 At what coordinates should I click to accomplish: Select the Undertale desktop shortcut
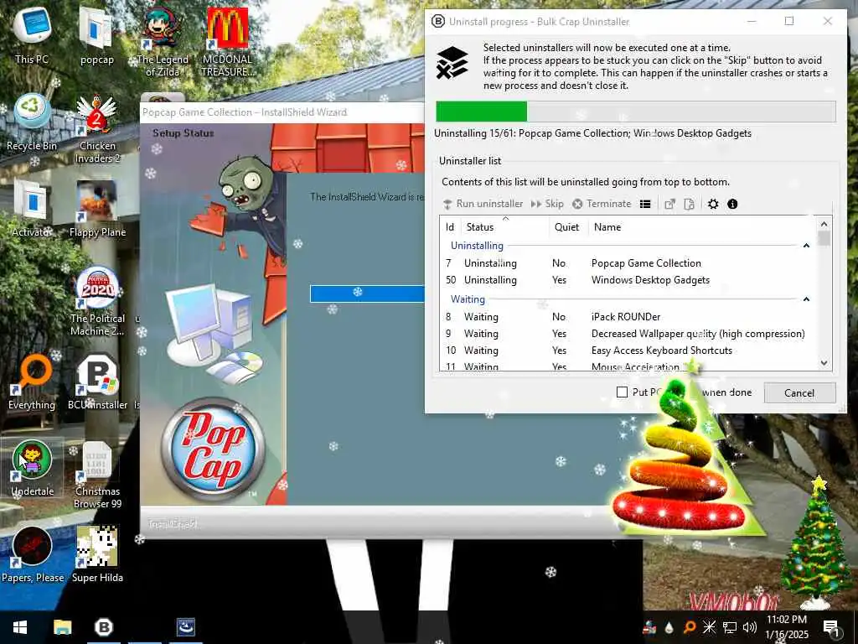32,469
